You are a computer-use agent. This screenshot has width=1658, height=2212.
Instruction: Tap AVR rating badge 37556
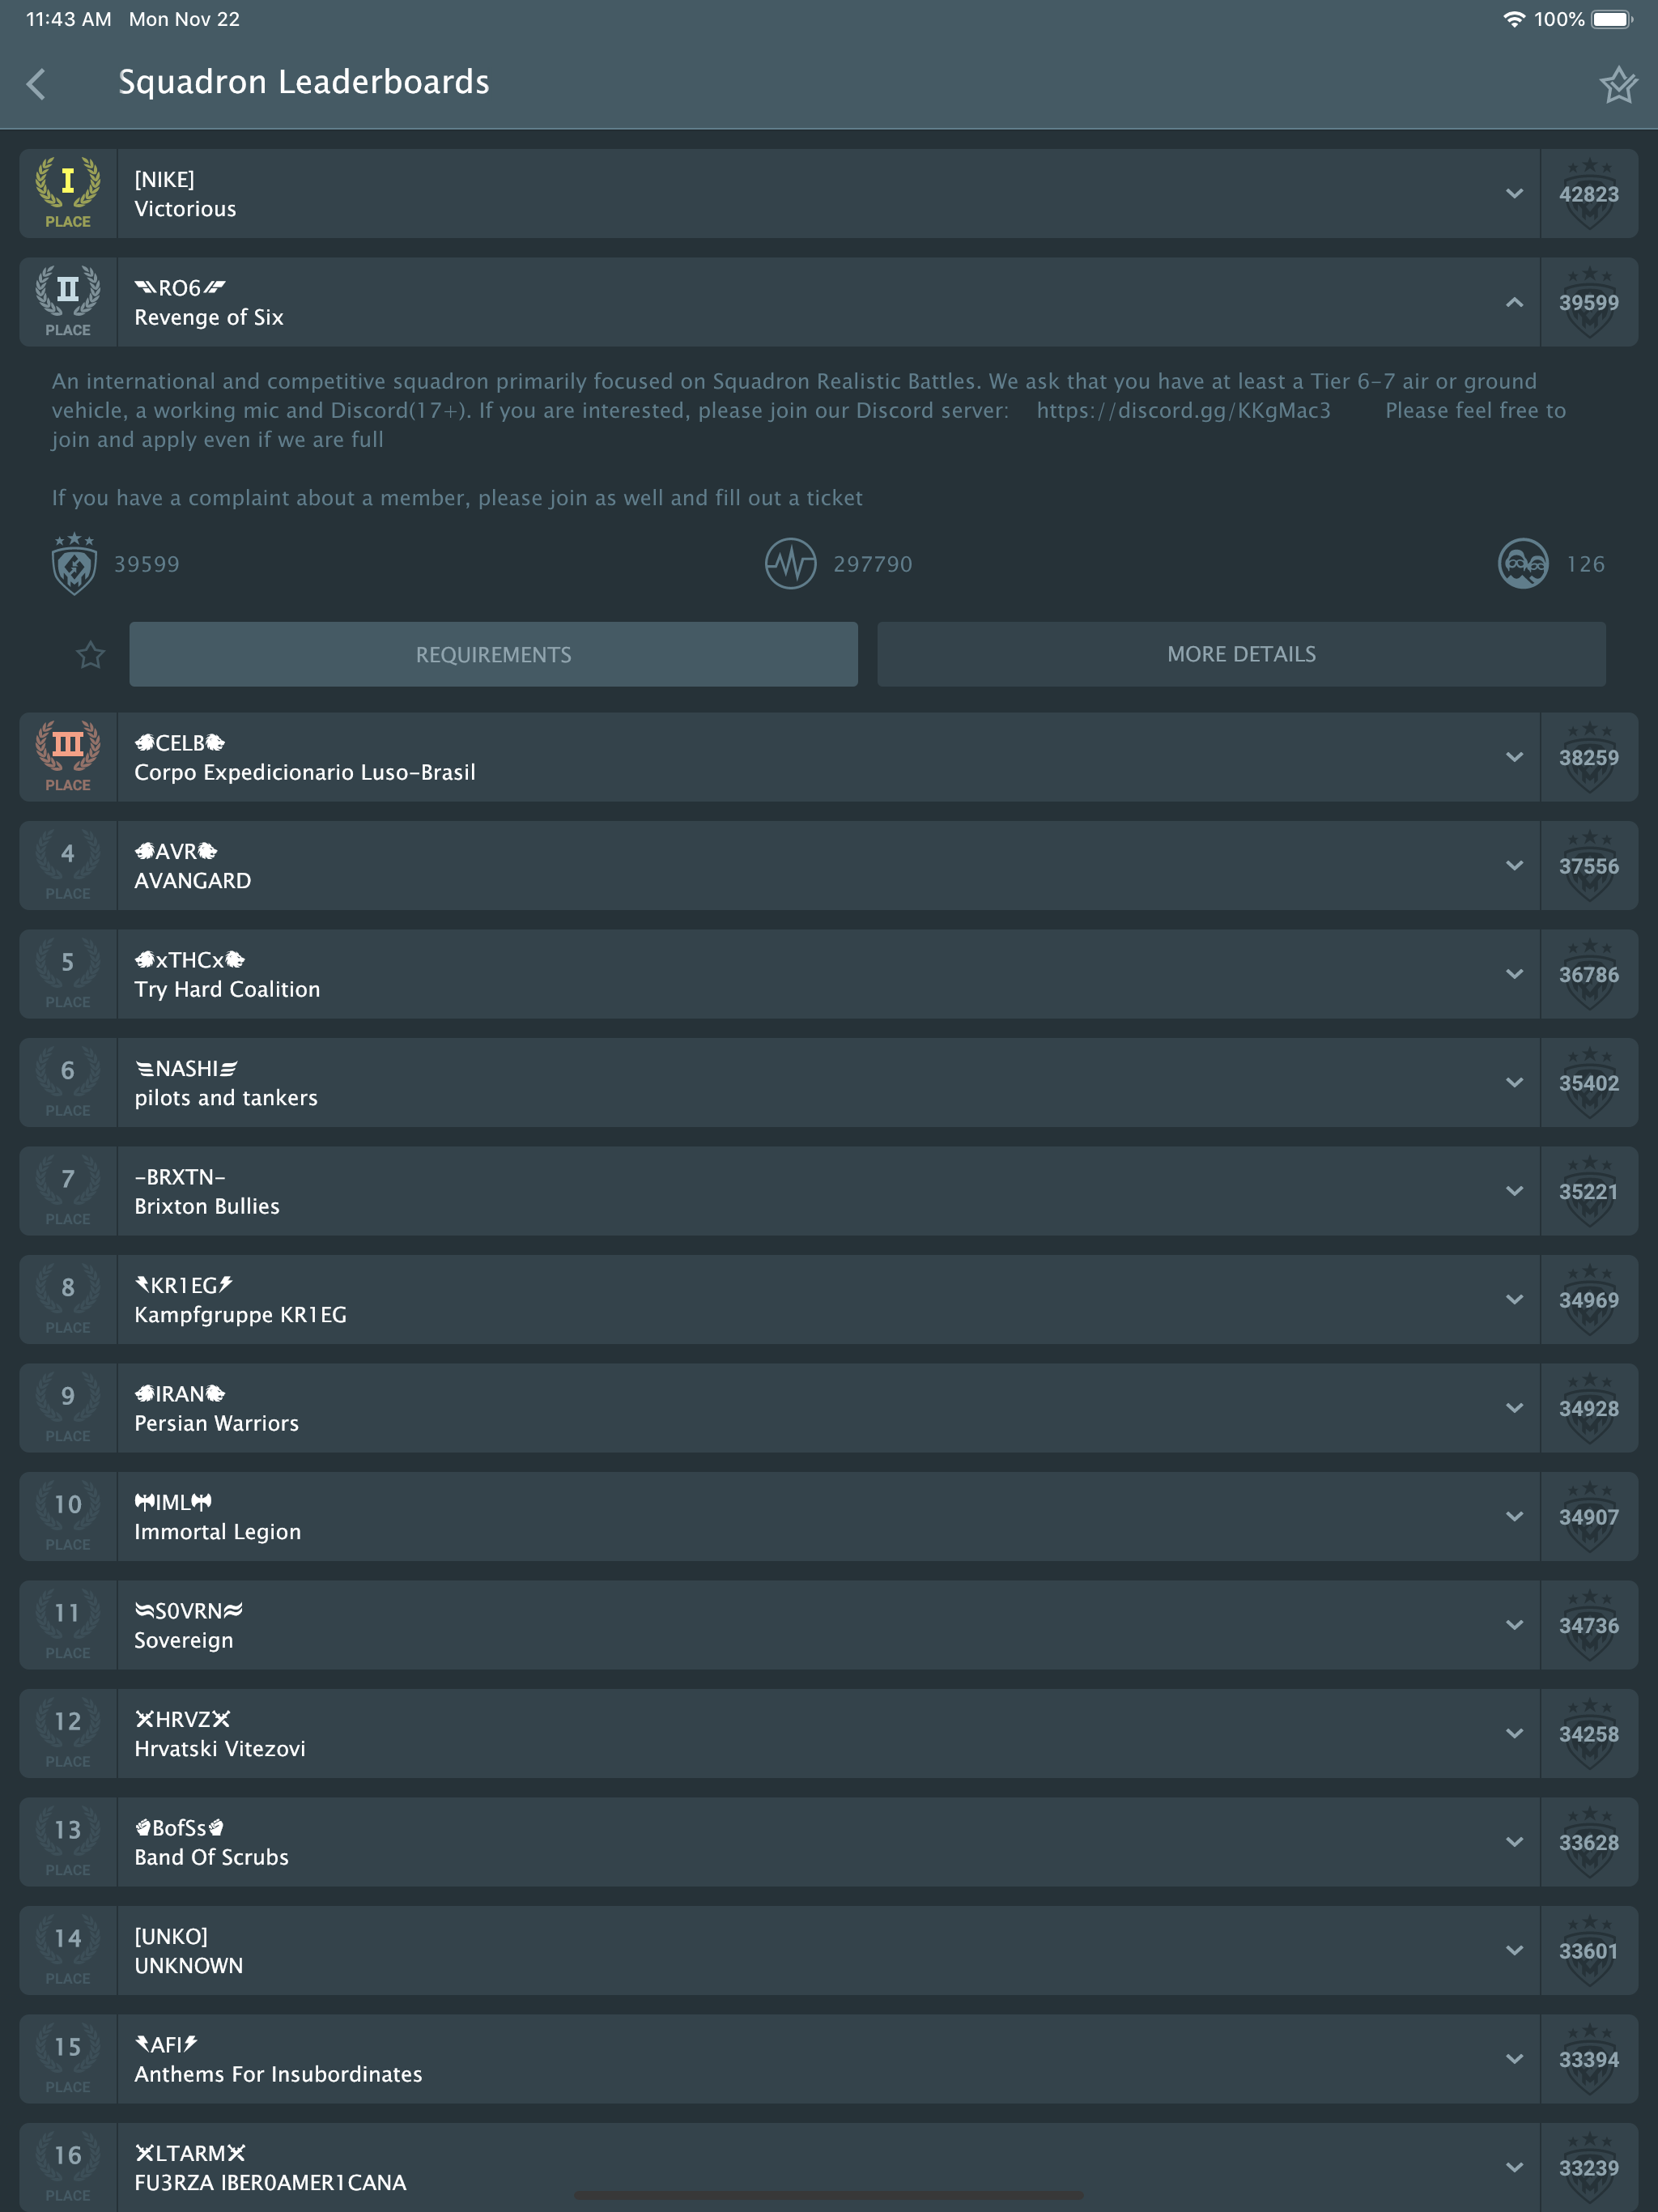[1589, 866]
